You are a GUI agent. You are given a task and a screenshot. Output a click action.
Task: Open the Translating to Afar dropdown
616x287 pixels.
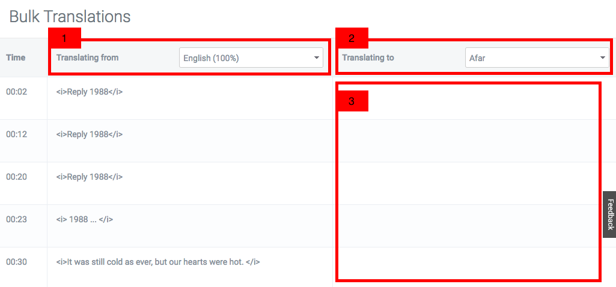pyautogui.click(x=537, y=58)
